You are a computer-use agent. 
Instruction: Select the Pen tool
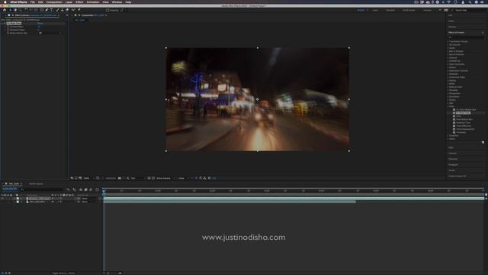click(47, 10)
